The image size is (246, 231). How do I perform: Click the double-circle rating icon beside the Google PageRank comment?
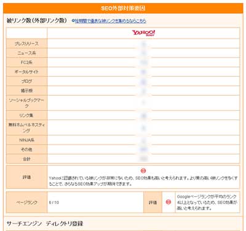coord(169,202)
